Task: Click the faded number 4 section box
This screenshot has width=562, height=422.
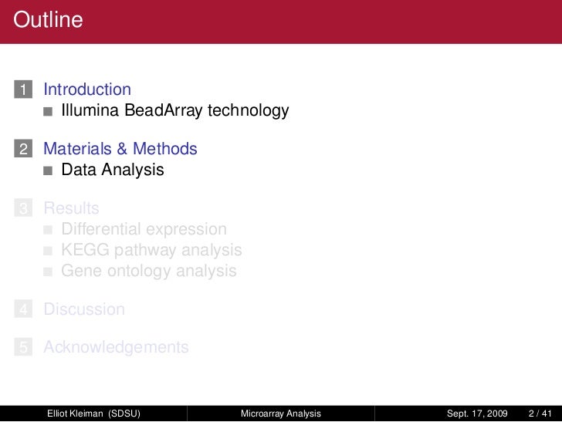Action: 23,309
